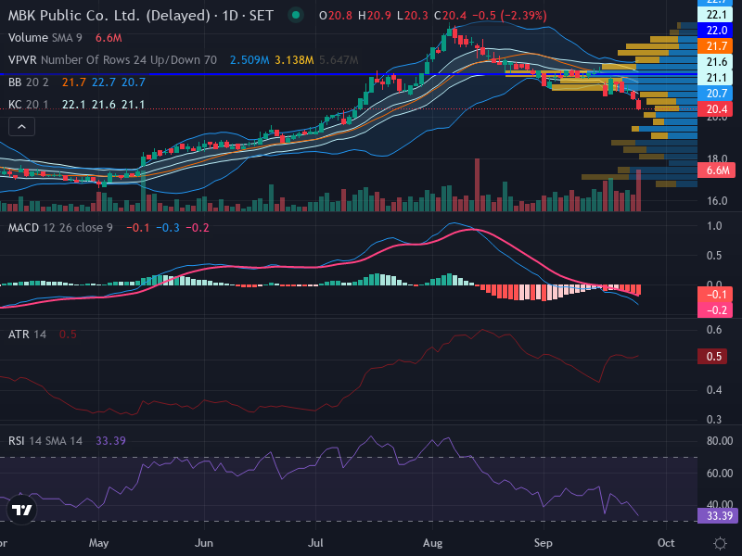742x556 pixels.
Task: Click the May label on time axis
Action: (98, 543)
